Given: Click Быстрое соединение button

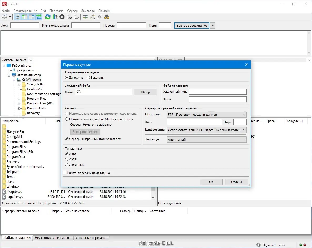Looking at the screenshot, I should tap(192, 26).
